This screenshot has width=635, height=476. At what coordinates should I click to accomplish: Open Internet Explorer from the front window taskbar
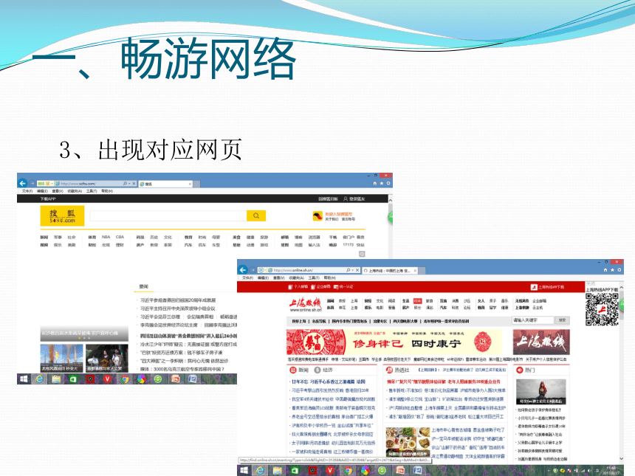coord(260,470)
